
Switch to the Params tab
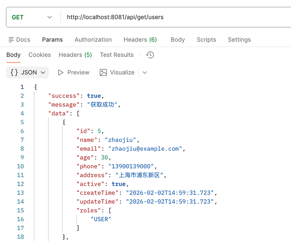point(52,40)
